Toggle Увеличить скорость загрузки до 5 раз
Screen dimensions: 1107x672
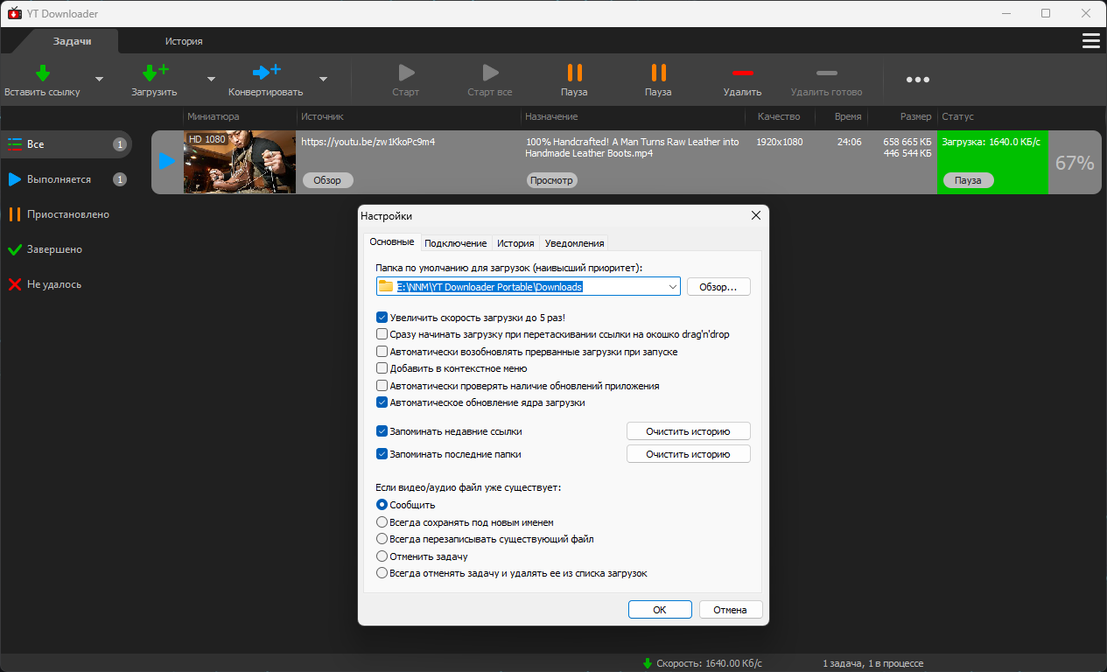(x=382, y=318)
